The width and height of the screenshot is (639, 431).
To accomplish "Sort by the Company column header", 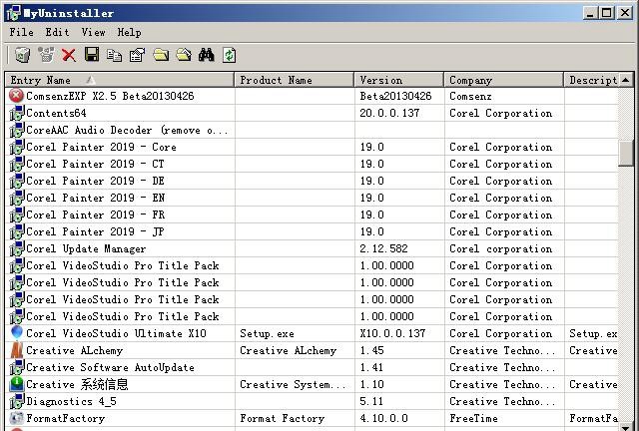I will pyautogui.click(x=503, y=80).
